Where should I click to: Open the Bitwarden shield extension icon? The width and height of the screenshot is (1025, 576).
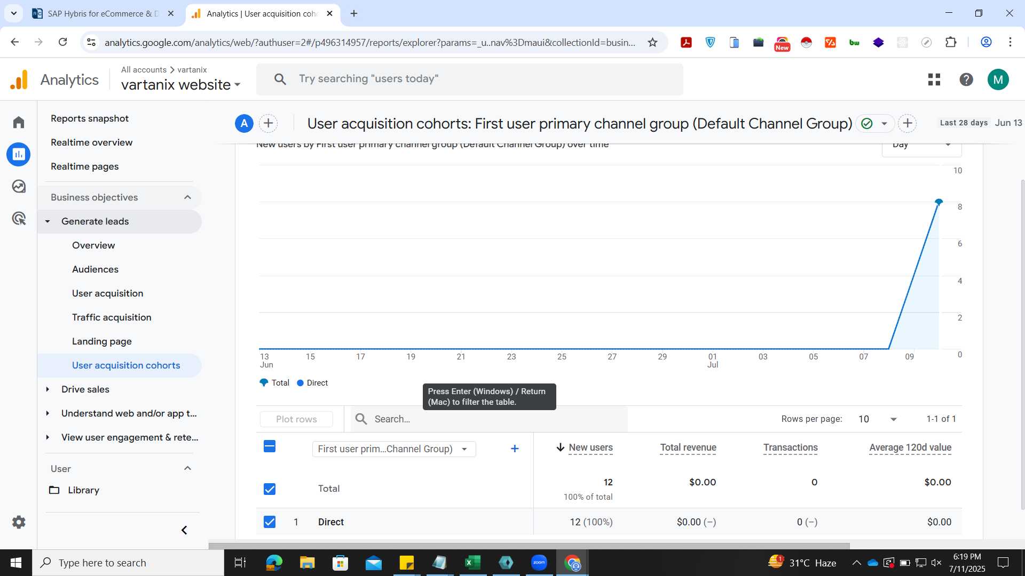[711, 42]
